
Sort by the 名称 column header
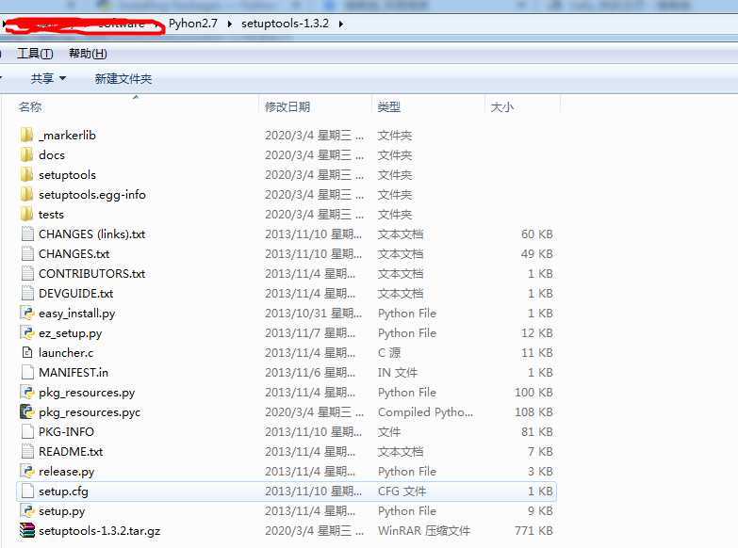point(30,107)
